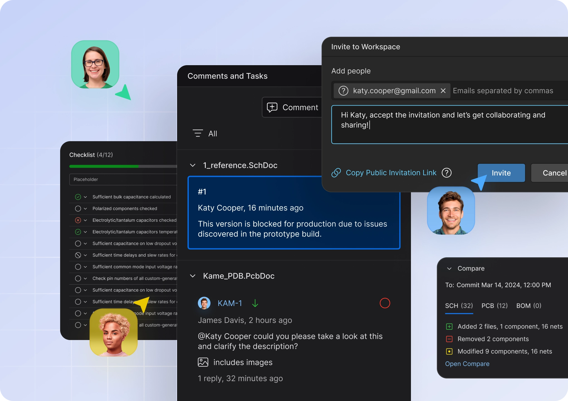Check off Polarized components checked item
568x401 pixels.
tap(78, 209)
